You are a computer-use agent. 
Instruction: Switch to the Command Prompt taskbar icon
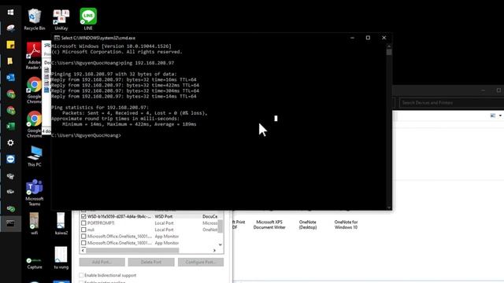[10, 223]
